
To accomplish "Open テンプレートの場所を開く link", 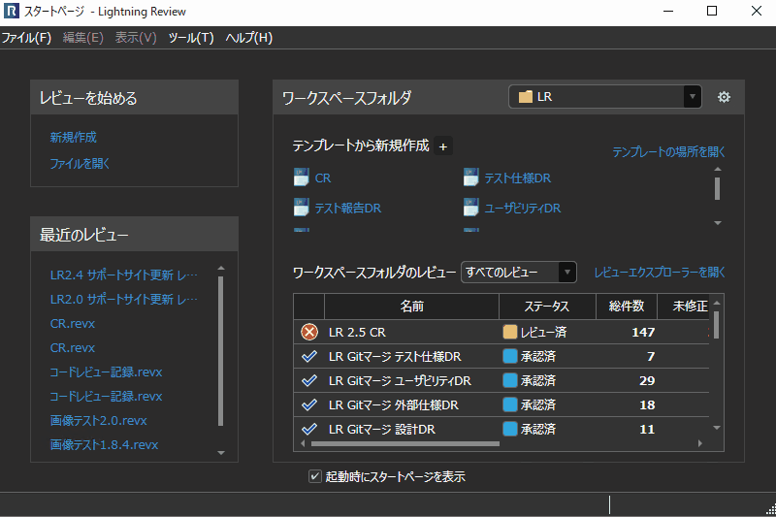I will [x=668, y=152].
